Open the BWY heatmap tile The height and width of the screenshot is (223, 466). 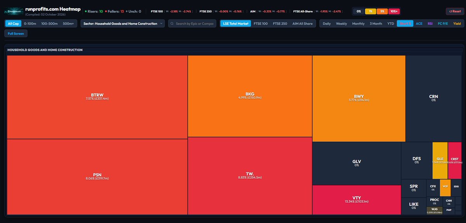tap(359, 98)
